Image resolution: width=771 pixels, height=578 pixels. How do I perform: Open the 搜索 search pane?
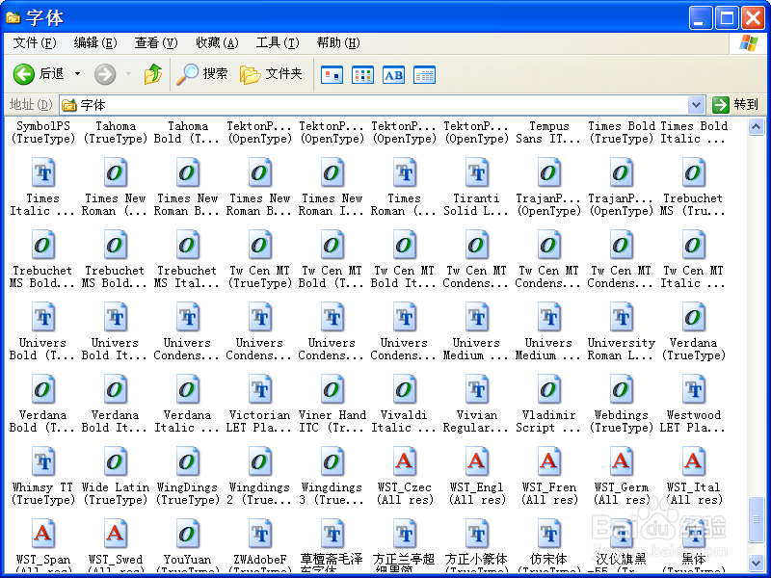(201, 74)
